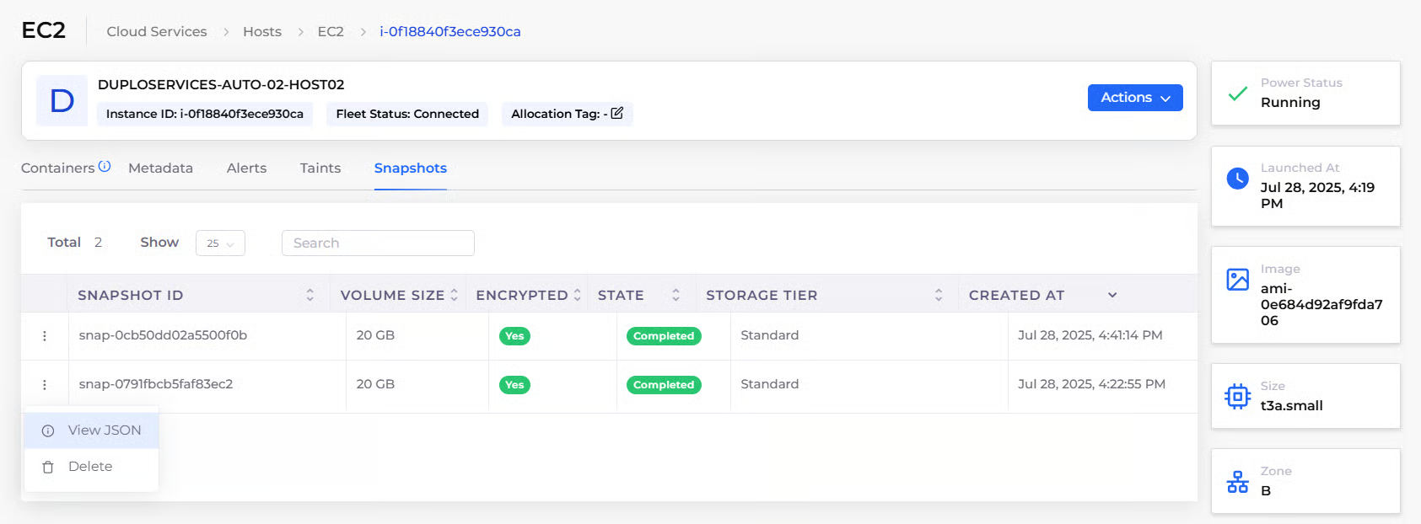This screenshot has width=1421, height=524.
Task: Click the Running power status value
Action: tap(1290, 103)
